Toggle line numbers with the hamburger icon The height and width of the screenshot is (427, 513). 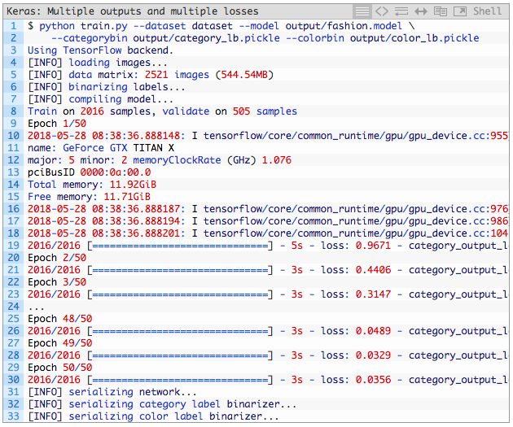(x=362, y=11)
